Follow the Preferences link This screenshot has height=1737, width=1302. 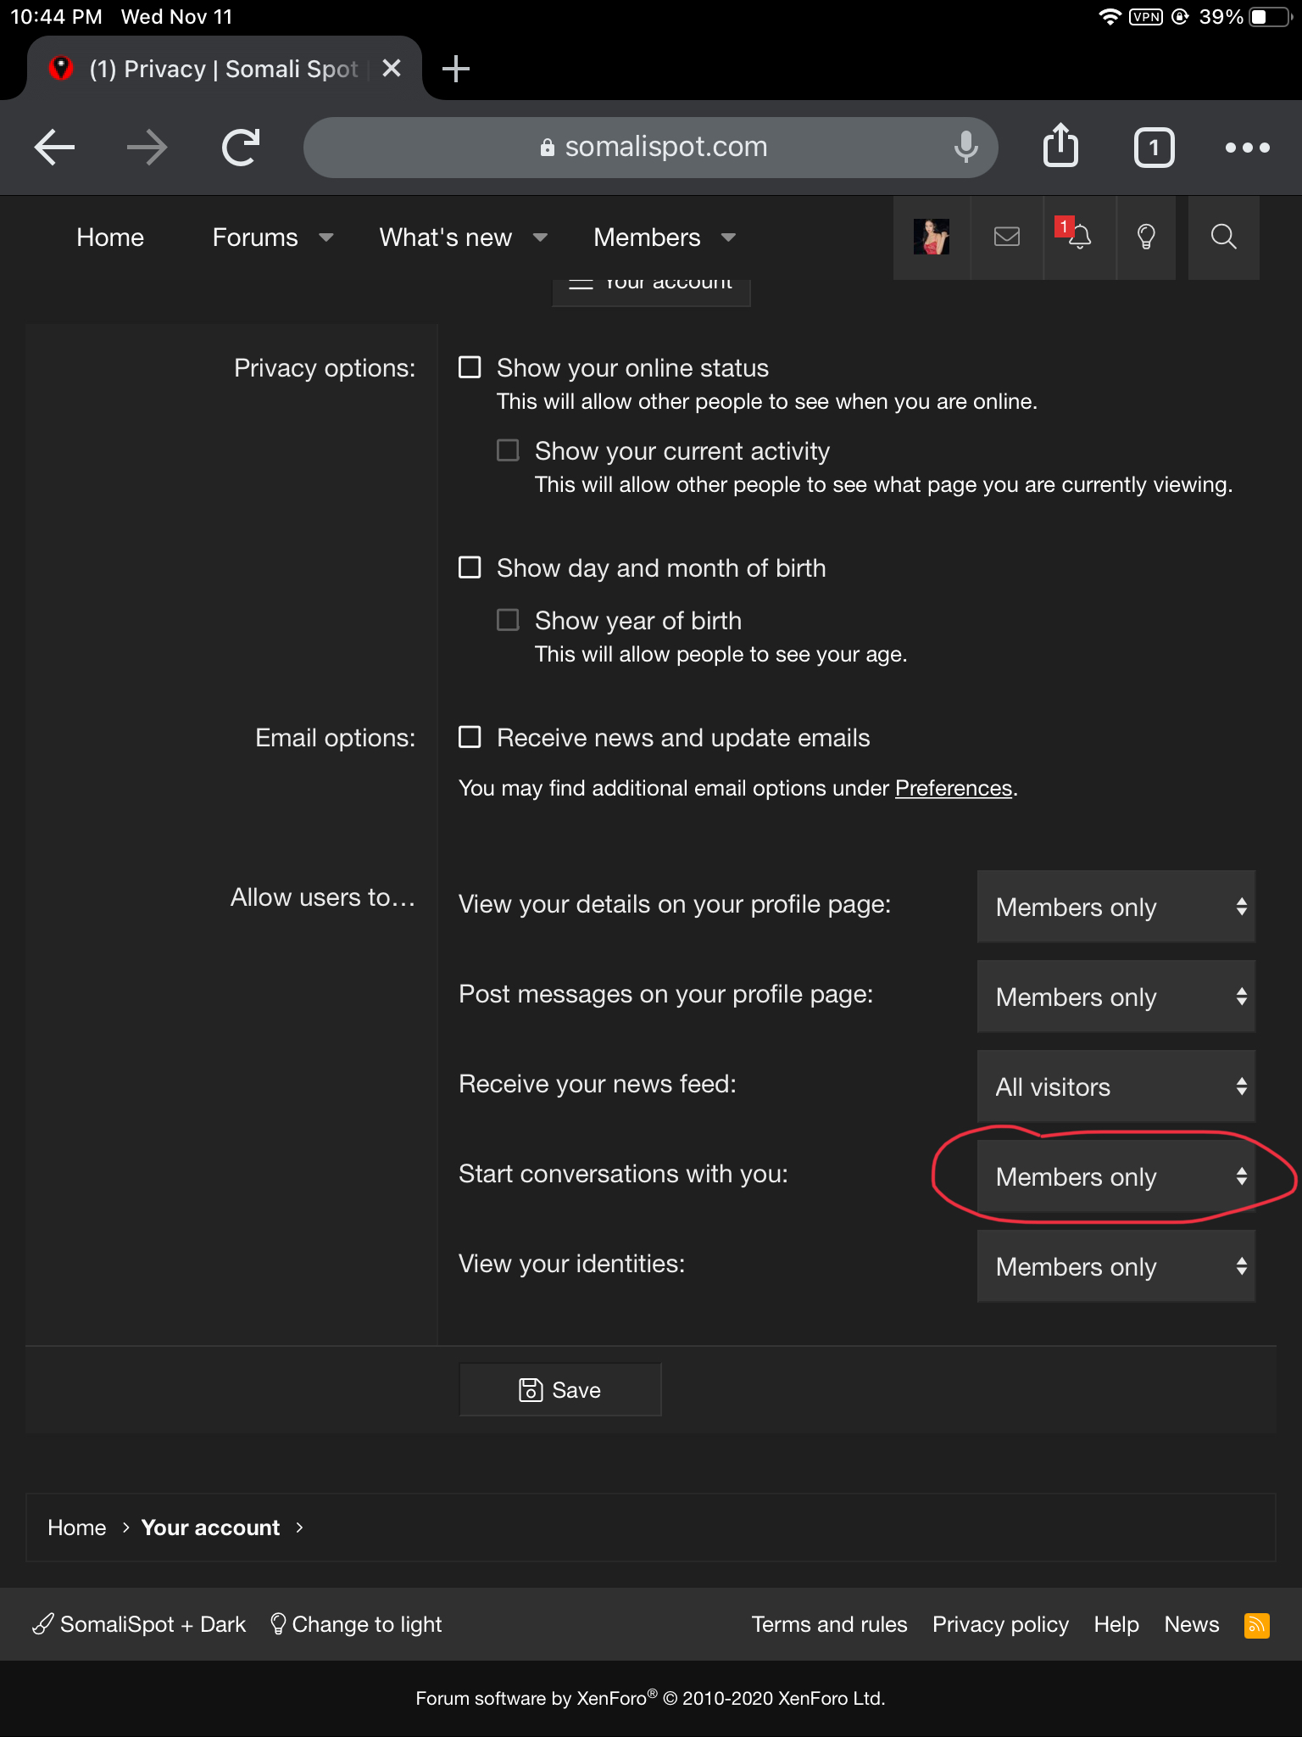953,788
